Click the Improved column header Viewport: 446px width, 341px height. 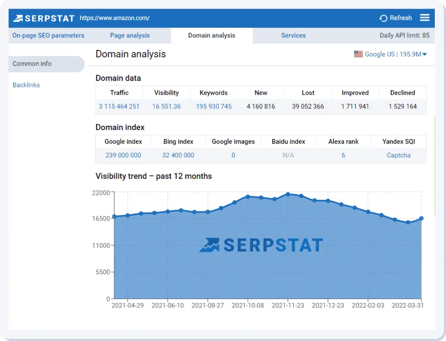point(355,93)
